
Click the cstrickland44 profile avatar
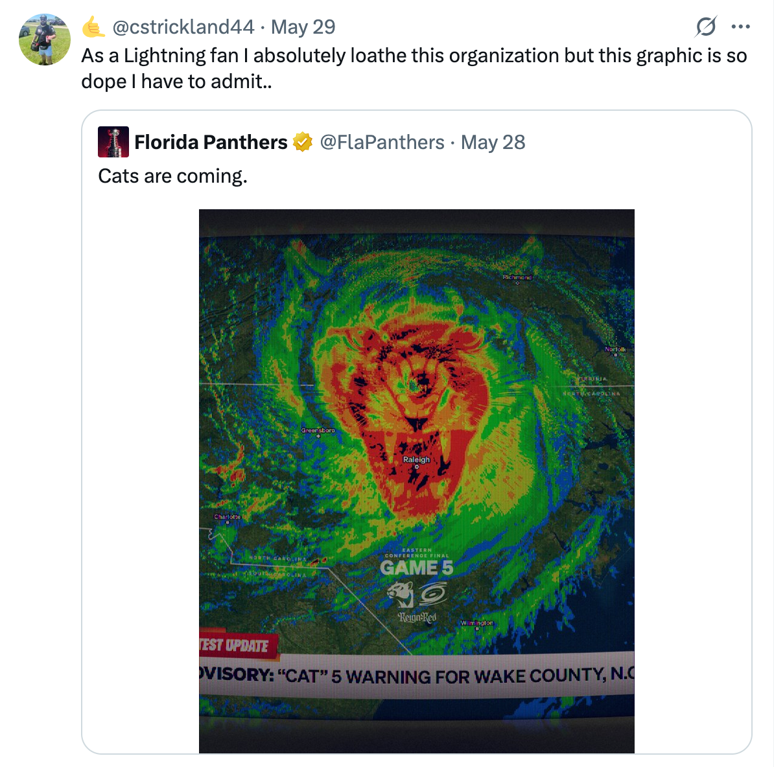pos(45,40)
